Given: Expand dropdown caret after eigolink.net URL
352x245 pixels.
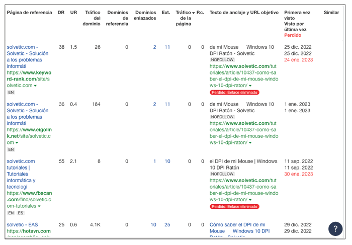Looking at the screenshot, I should tap(17, 143).
